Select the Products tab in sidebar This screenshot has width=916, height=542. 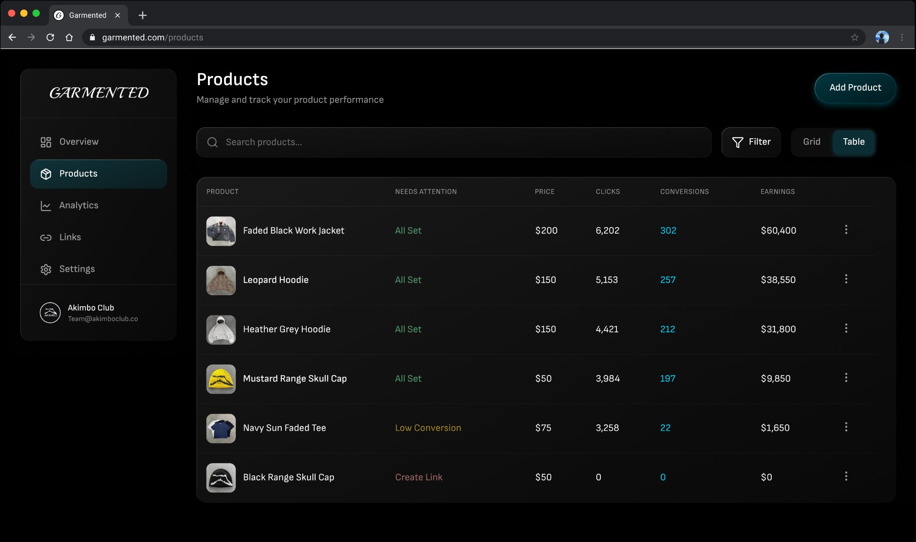tap(78, 173)
